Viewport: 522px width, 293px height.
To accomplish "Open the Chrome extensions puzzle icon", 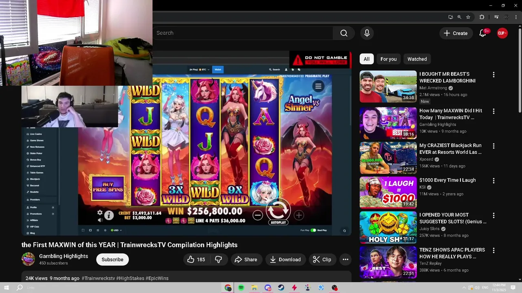I will (x=482, y=17).
